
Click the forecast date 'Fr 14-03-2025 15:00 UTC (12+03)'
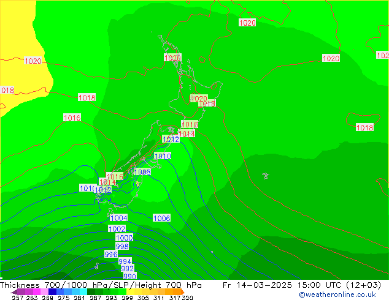point(302,285)
